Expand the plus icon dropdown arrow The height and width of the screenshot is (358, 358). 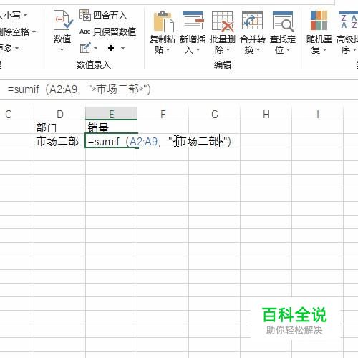click(x=122, y=48)
